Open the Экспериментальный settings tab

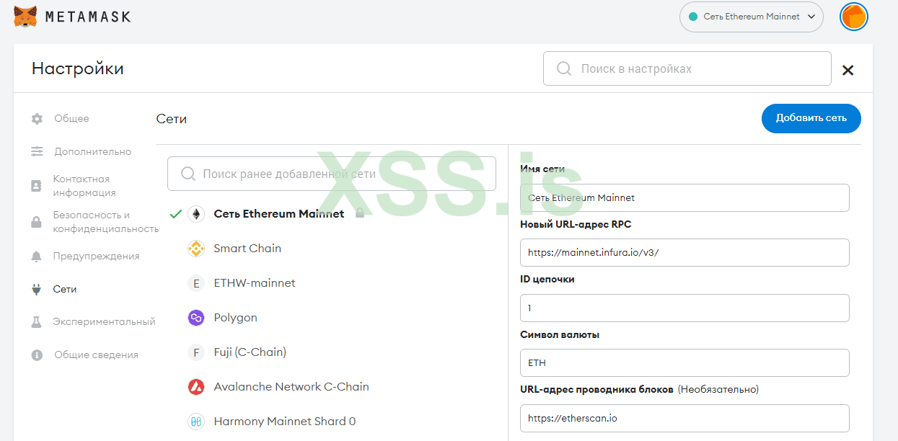(x=104, y=321)
